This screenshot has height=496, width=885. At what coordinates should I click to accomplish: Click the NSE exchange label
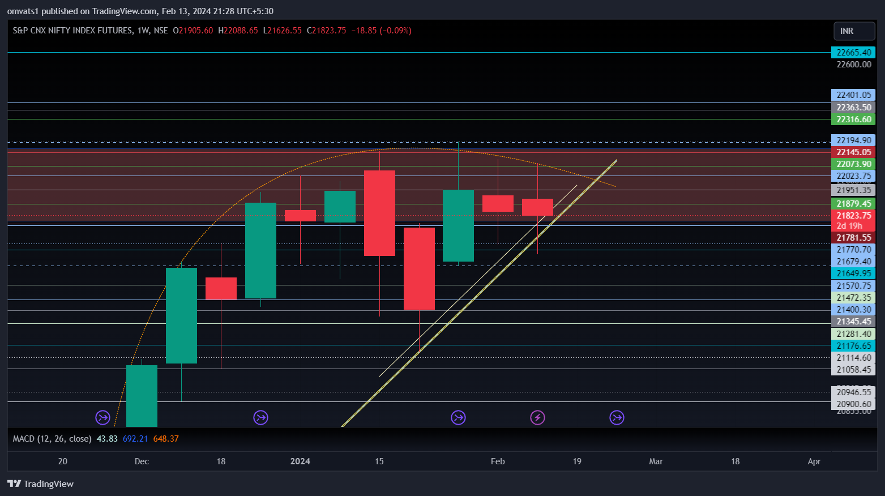161,31
